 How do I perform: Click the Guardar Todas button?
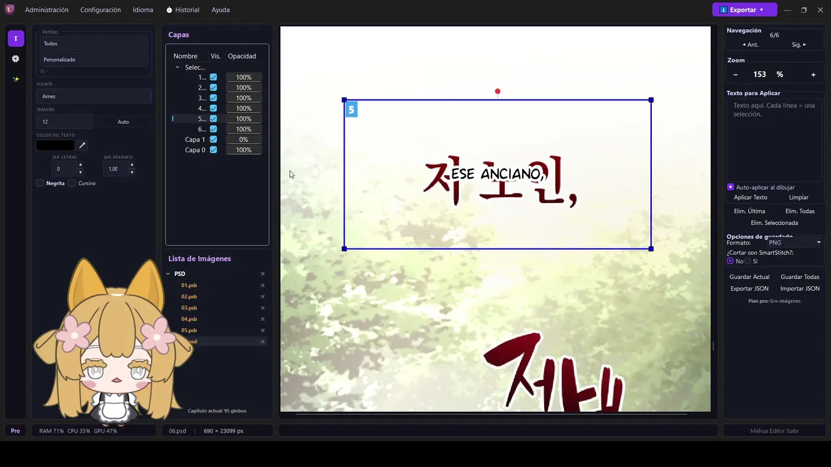(800, 277)
